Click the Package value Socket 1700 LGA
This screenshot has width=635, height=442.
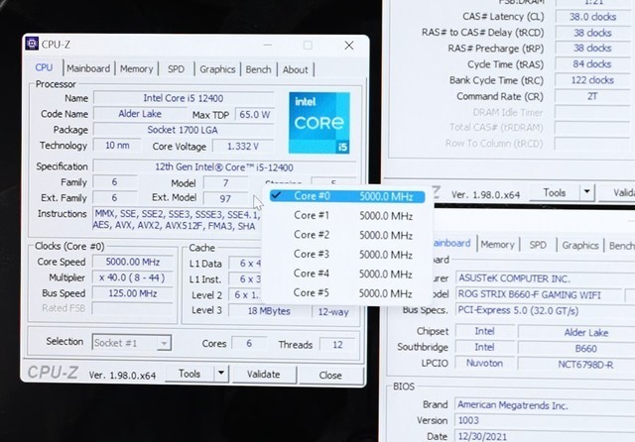tap(184, 130)
